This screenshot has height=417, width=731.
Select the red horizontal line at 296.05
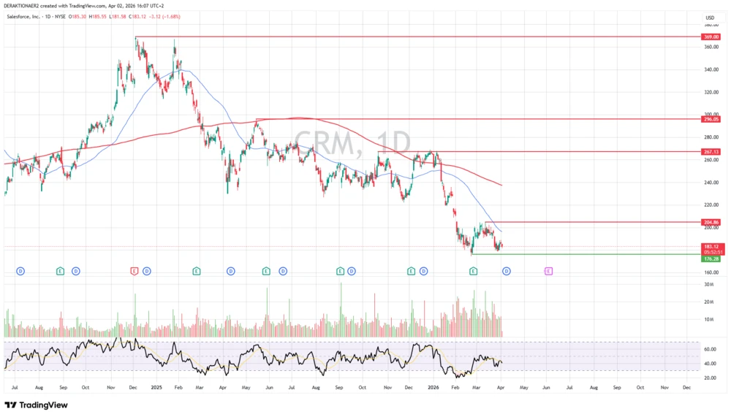(x=478, y=119)
